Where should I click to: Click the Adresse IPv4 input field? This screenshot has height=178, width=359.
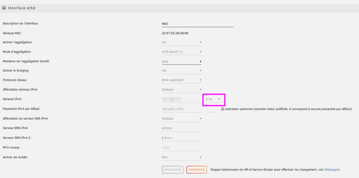pos(182,99)
